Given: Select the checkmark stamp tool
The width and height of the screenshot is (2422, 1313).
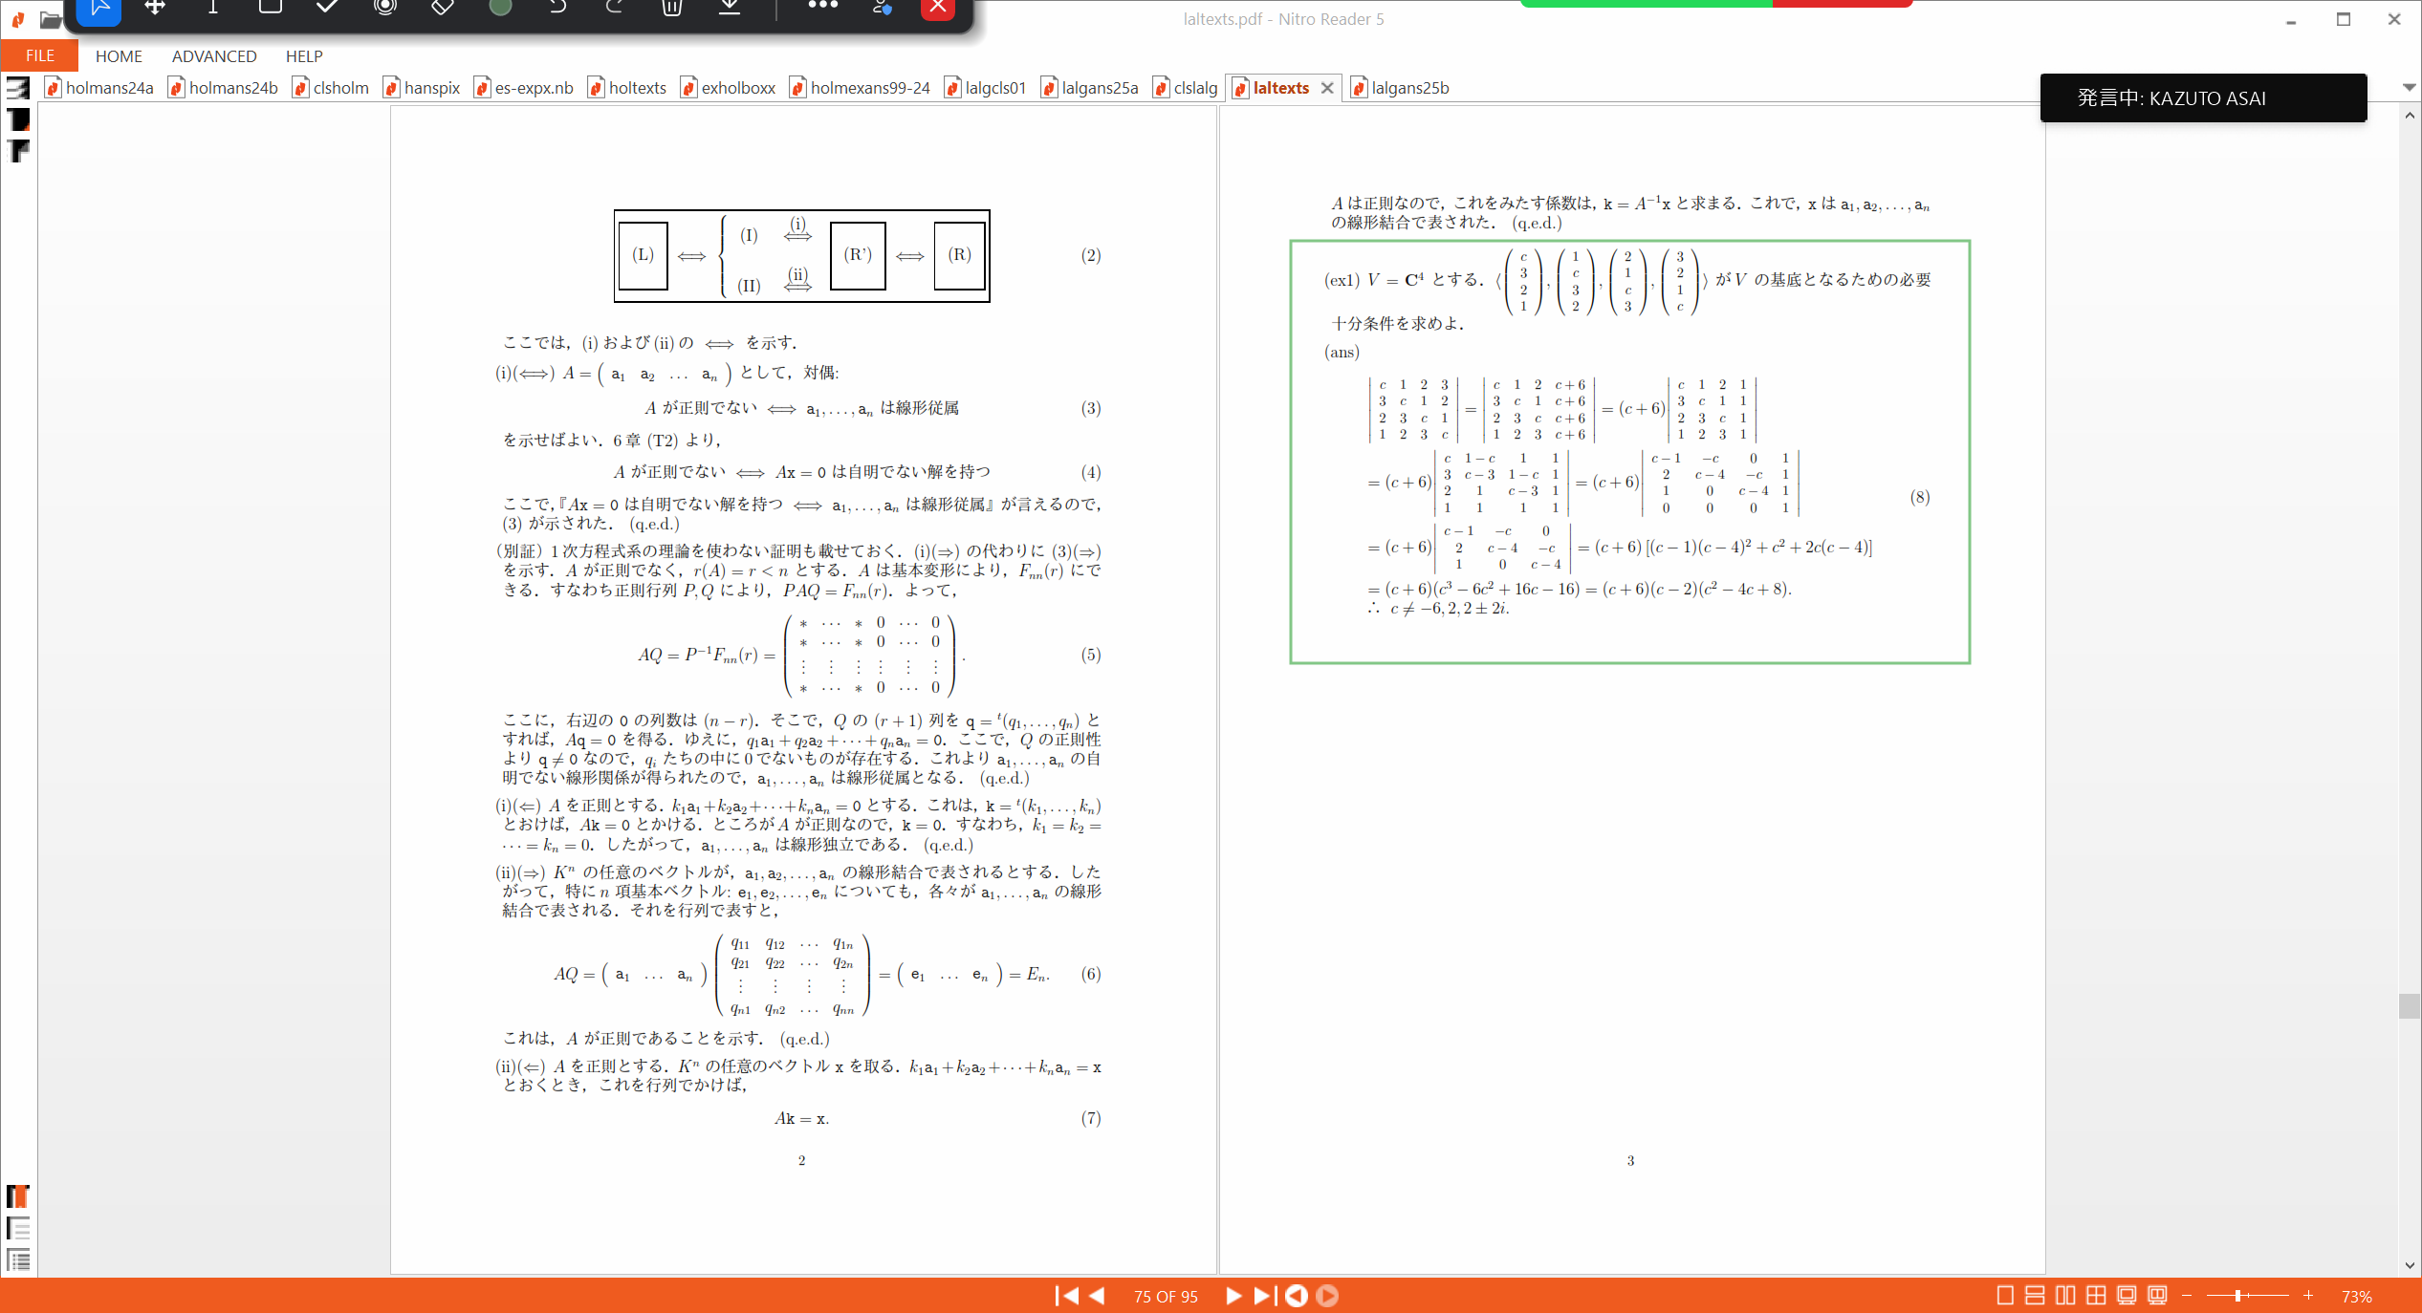Looking at the screenshot, I should tap(327, 8).
